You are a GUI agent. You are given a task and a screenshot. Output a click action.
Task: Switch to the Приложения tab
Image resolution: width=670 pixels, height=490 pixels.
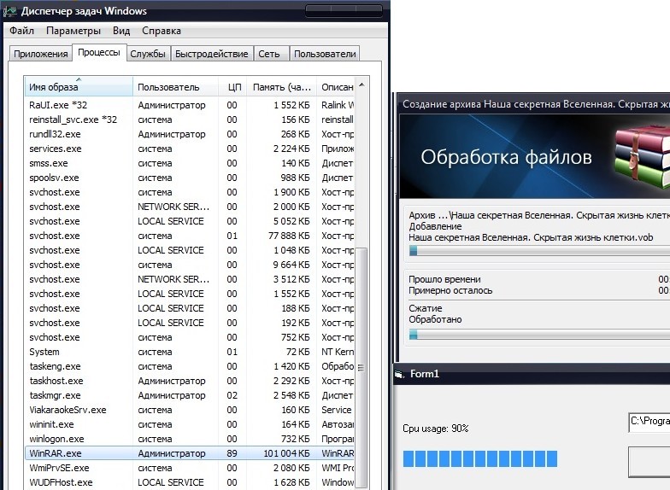point(41,54)
